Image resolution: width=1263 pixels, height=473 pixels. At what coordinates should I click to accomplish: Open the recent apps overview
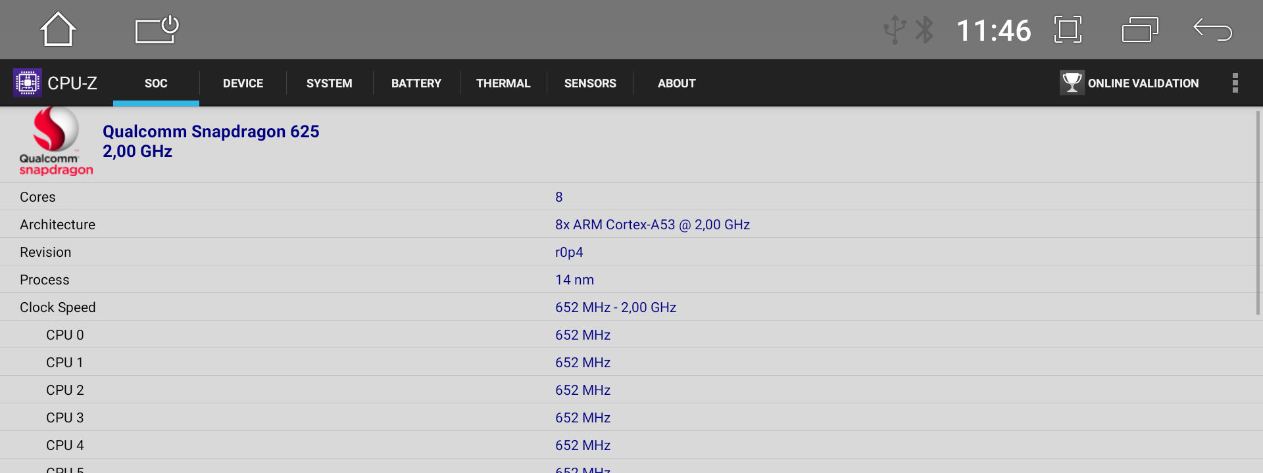(1140, 30)
